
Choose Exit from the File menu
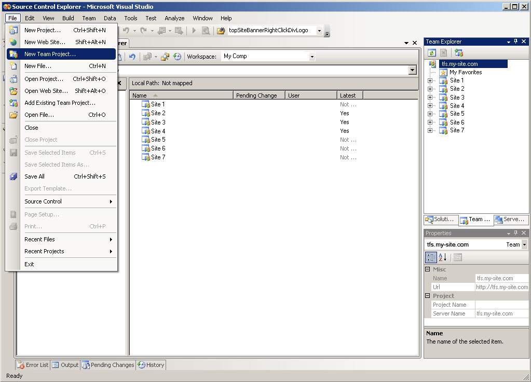point(61,264)
